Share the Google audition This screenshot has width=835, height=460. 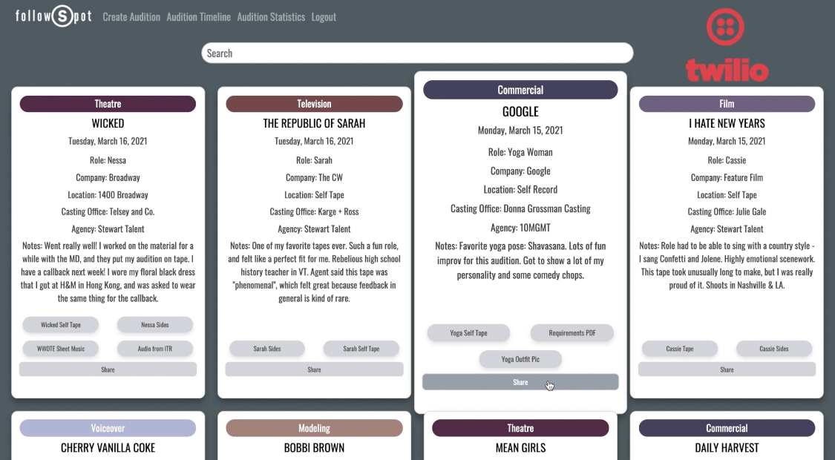click(520, 382)
